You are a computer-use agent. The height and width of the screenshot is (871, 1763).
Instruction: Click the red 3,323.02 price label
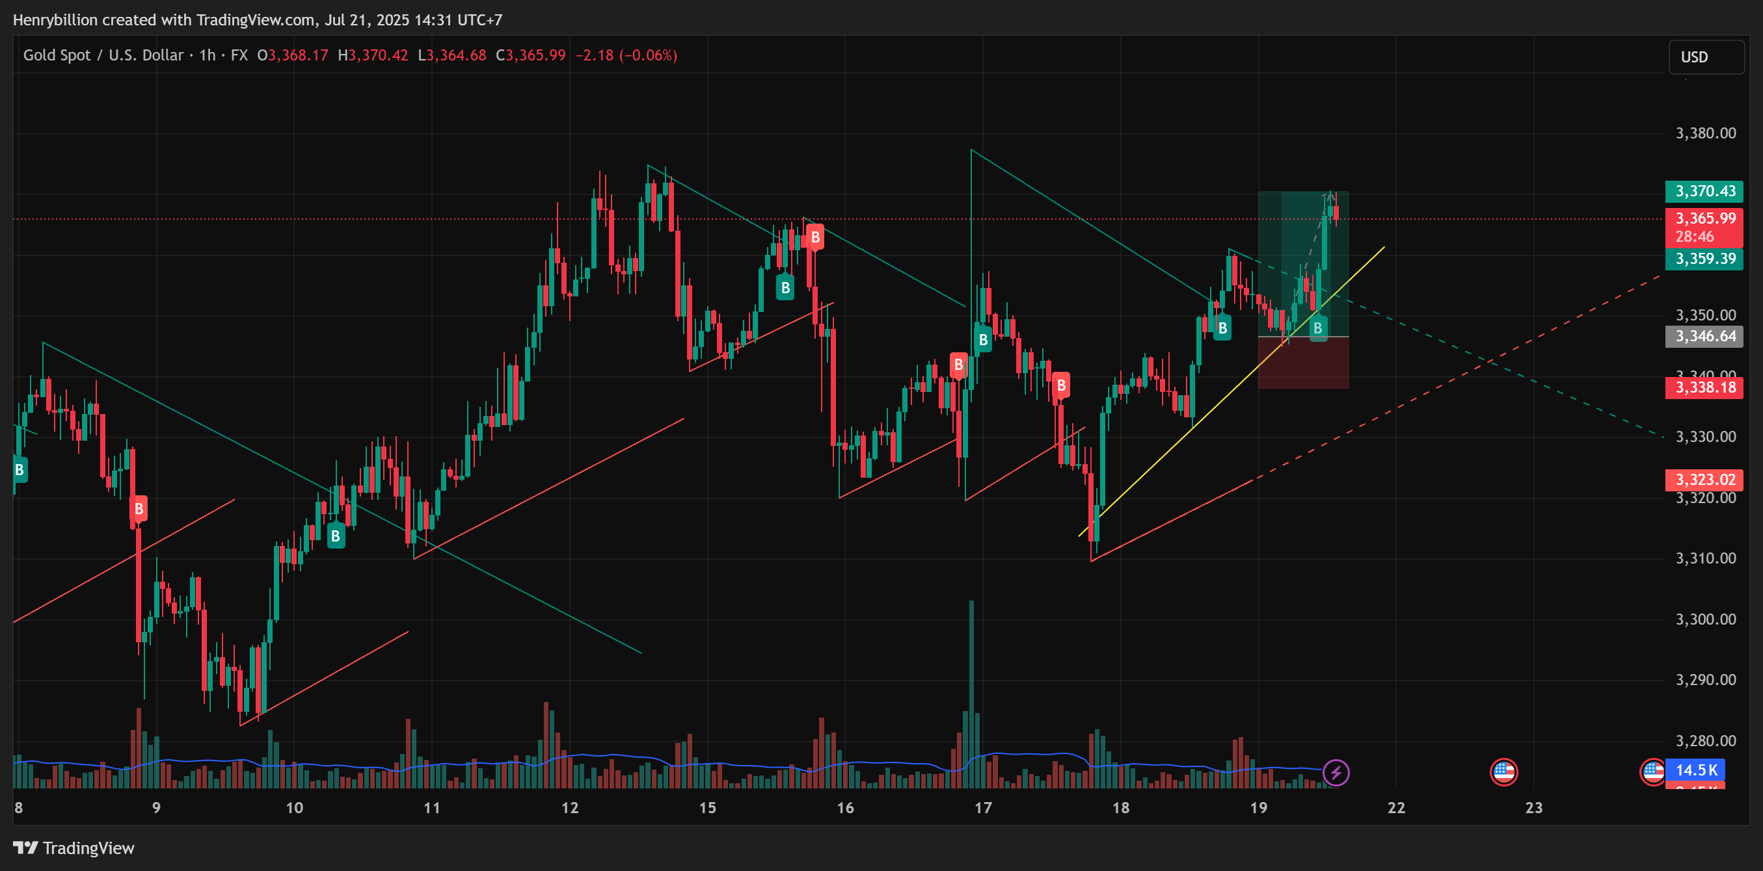click(x=1704, y=480)
